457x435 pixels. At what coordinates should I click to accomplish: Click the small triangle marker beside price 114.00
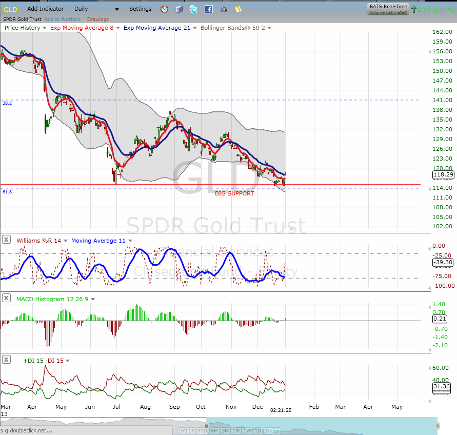(429, 189)
